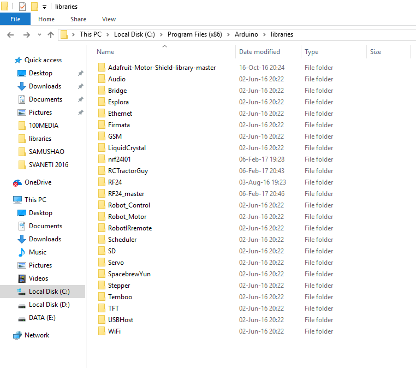The width and height of the screenshot is (416, 368).
Task: Open Videos under This PC
Action: [38, 278]
